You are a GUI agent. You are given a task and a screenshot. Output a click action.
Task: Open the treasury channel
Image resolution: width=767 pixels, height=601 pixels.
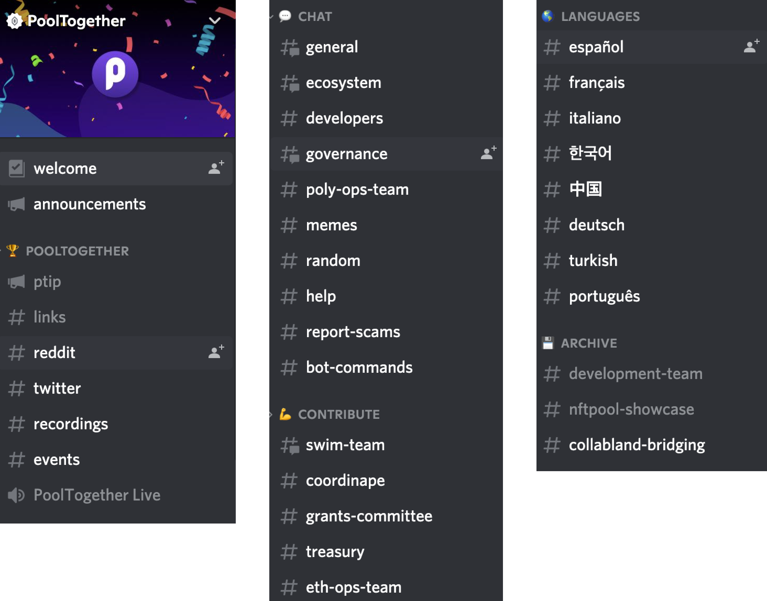387,552
